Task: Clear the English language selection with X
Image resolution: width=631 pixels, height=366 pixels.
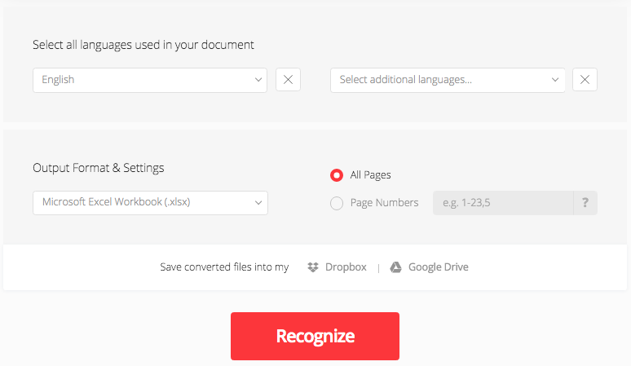Action: click(x=288, y=80)
